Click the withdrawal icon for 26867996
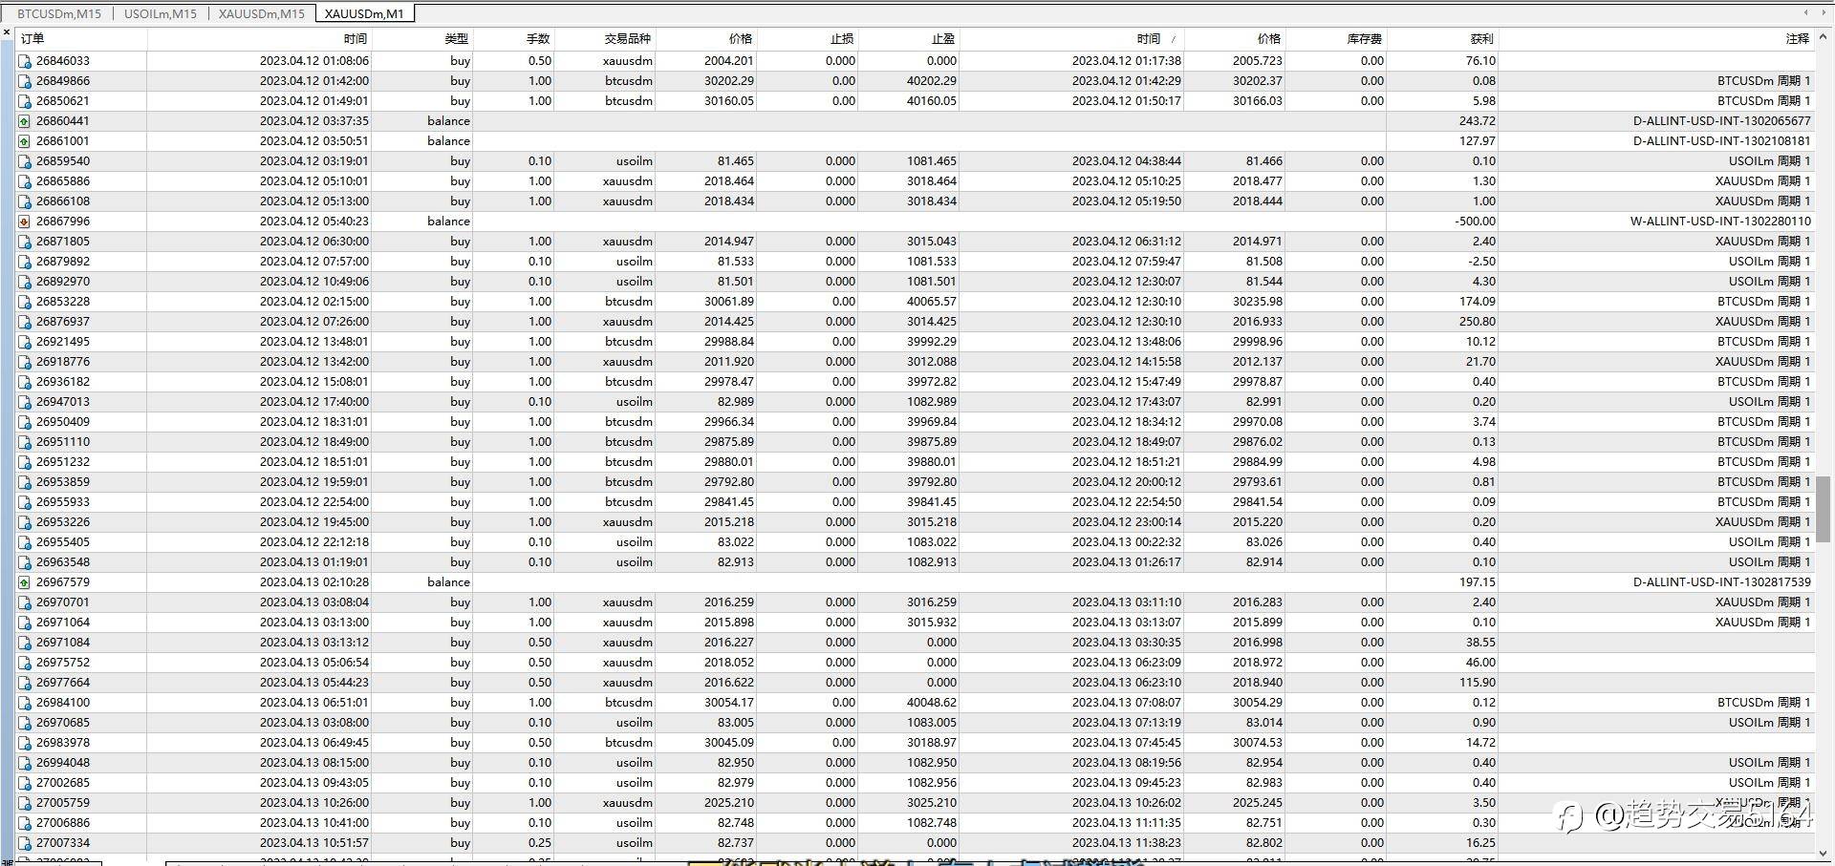The image size is (1835, 866). tap(25, 222)
